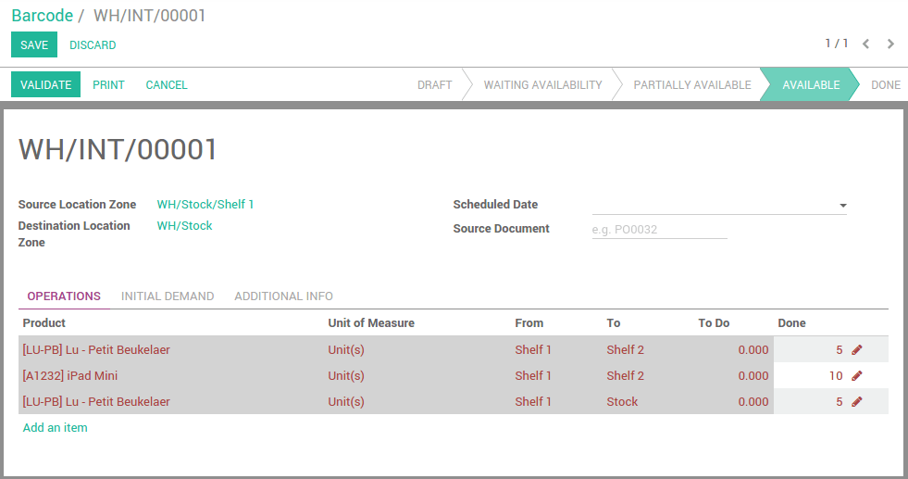Select the Operations tab
The image size is (908, 479).
[64, 296]
